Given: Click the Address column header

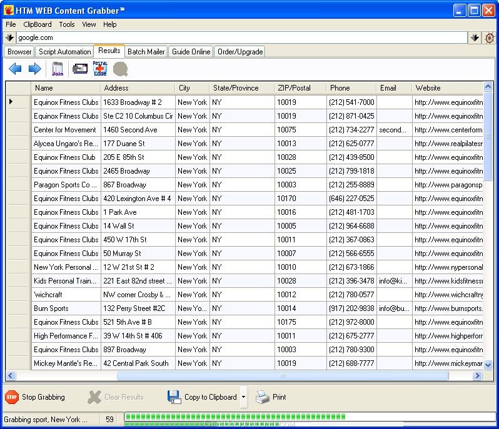Looking at the screenshot, I should point(138,88).
